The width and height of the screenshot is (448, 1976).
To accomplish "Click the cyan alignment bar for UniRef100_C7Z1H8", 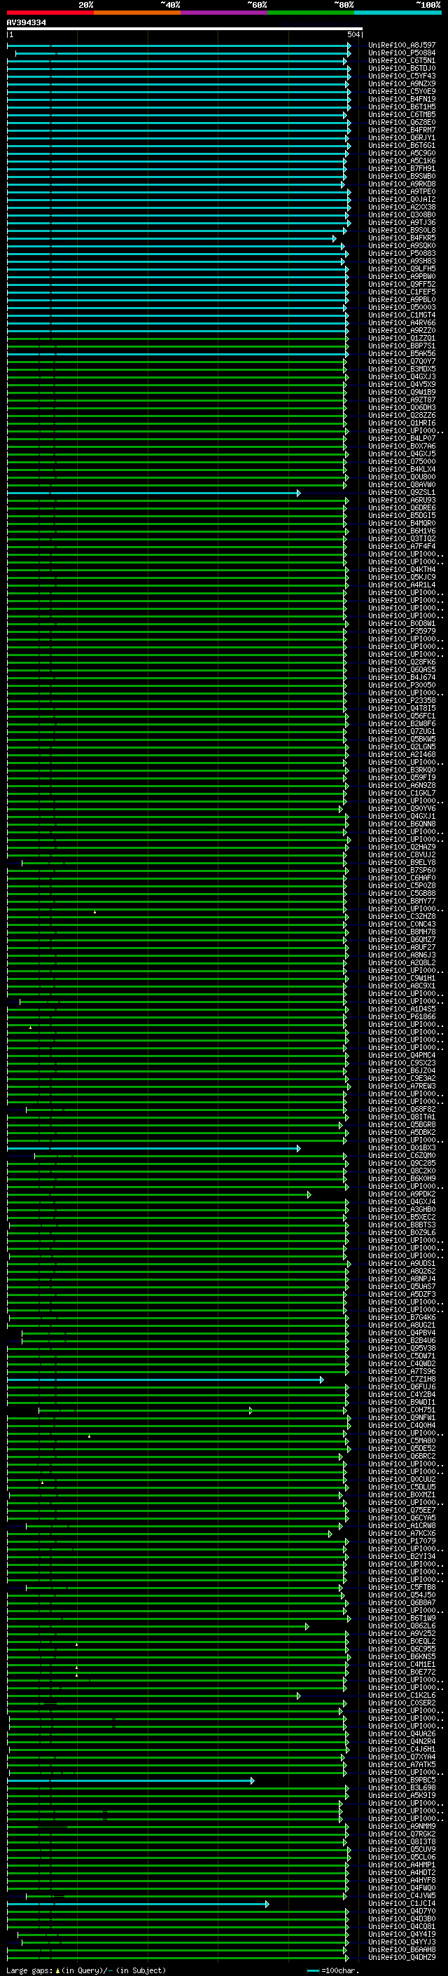I will coord(164,1379).
